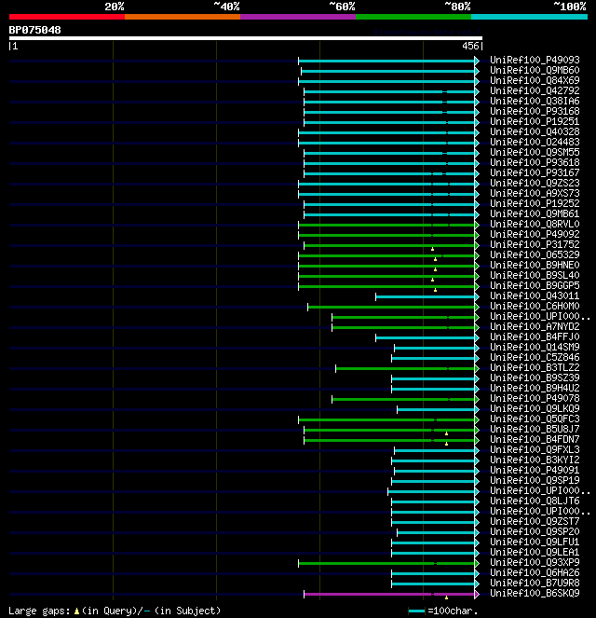Select label UniRef100_P49091
This screenshot has width=596, height=618.
click(535, 470)
